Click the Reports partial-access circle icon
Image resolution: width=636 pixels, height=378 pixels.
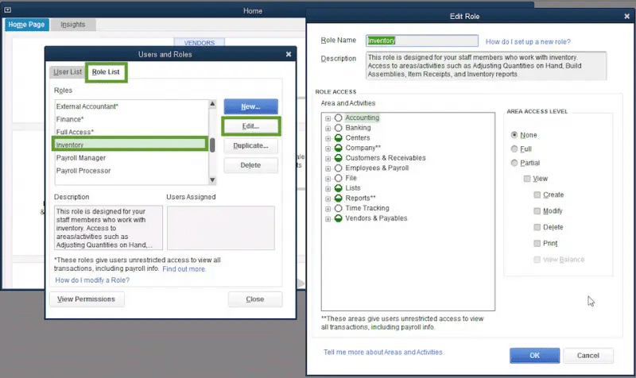click(339, 198)
